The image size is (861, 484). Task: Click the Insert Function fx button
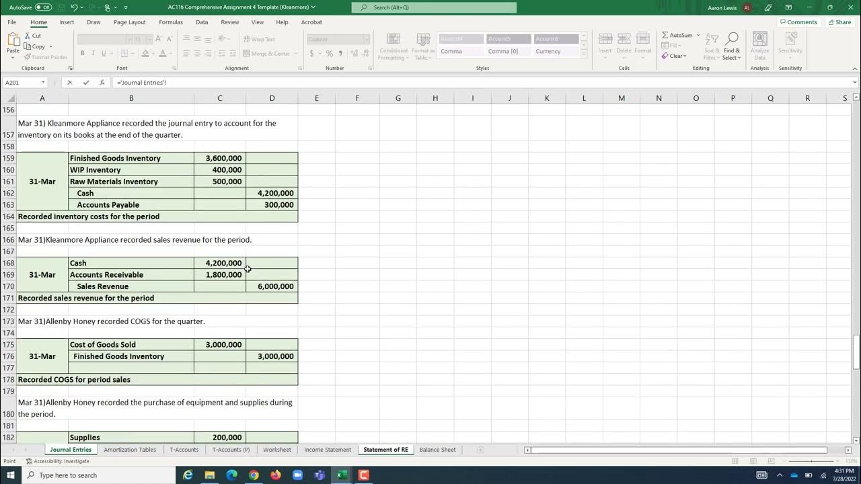click(x=102, y=83)
